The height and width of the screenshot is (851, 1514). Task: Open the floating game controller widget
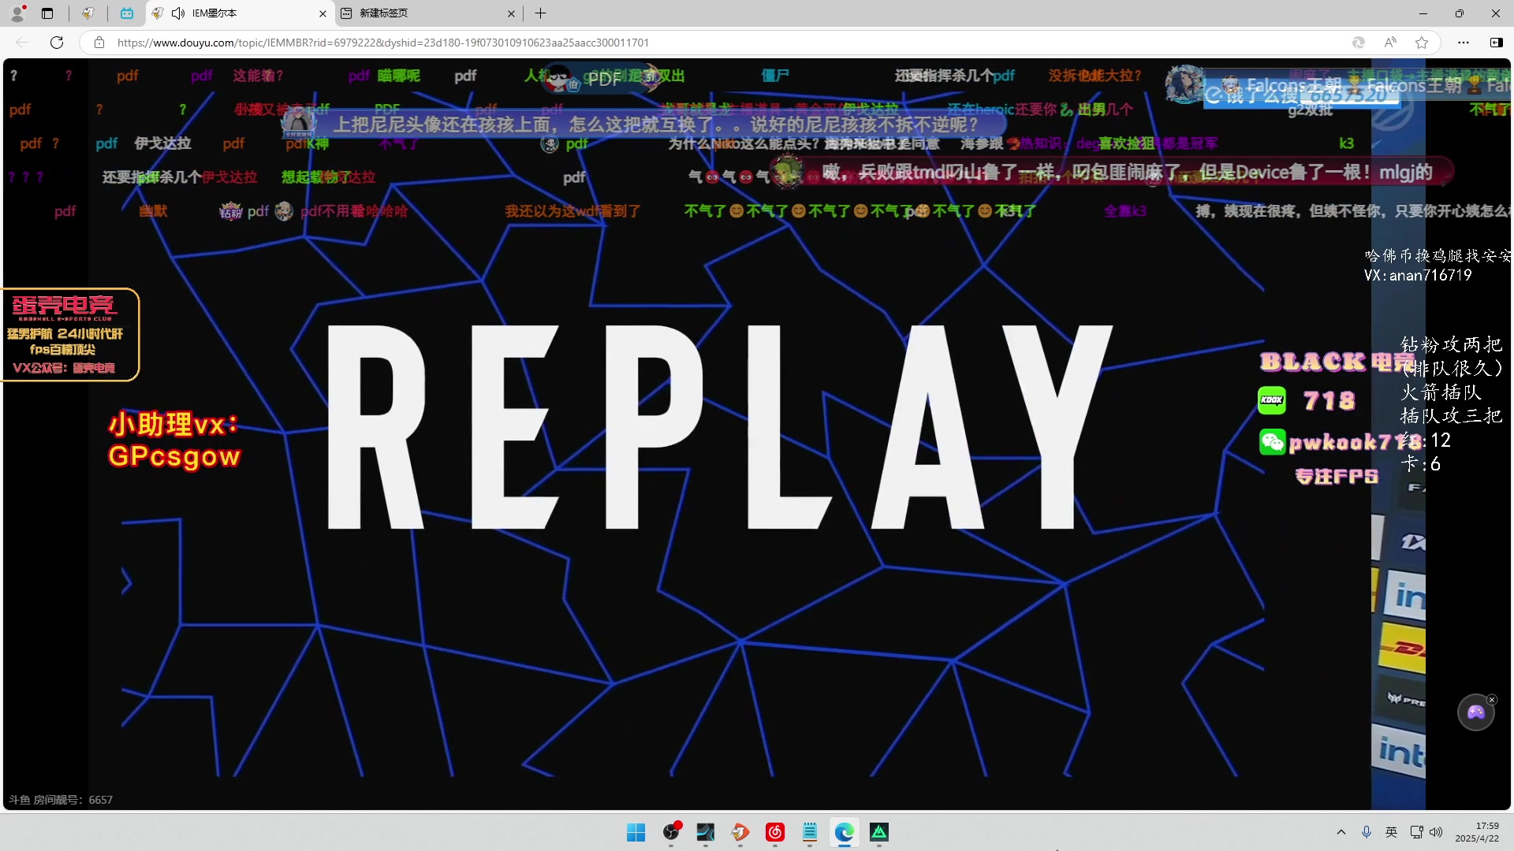tap(1475, 713)
